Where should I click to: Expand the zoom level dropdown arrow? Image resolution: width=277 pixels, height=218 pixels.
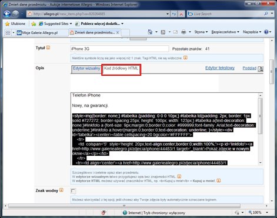(267, 213)
